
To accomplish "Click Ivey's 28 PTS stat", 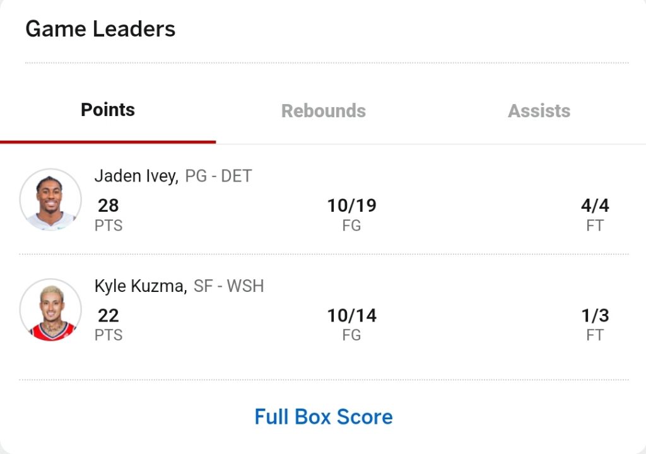I will pyautogui.click(x=109, y=215).
